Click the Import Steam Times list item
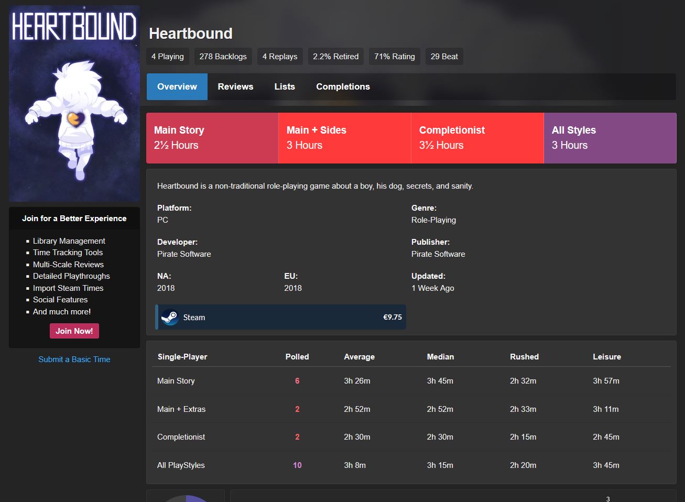Image resolution: width=685 pixels, height=502 pixels. tap(68, 288)
